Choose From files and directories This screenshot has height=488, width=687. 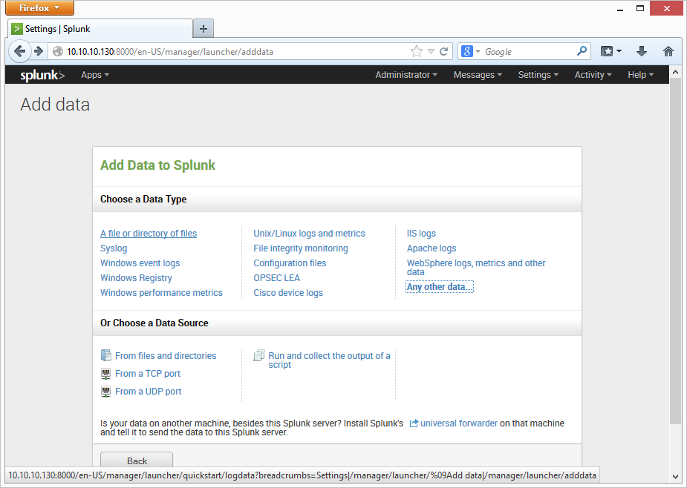[x=166, y=356]
